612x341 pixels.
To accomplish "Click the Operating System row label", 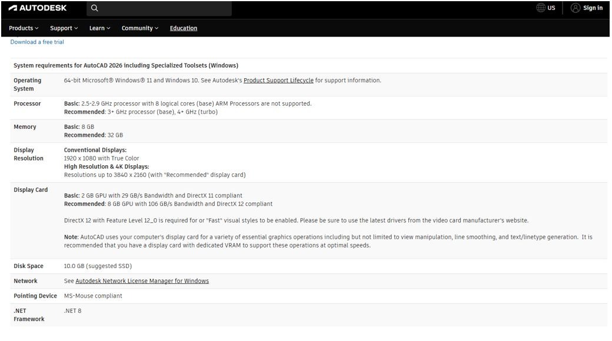I will pos(27,84).
